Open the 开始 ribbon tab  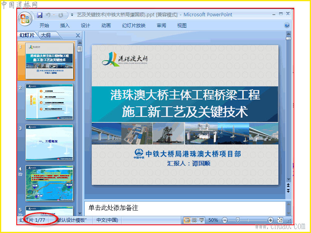[x=44, y=26]
